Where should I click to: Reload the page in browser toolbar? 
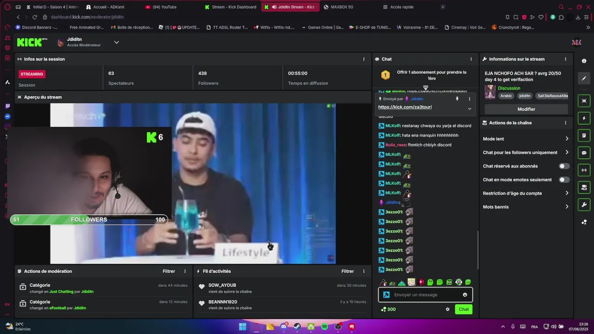click(34, 17)
